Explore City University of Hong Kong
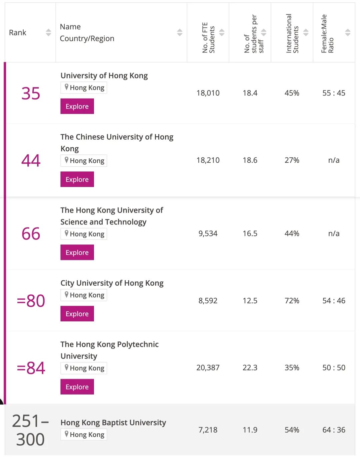The image size is (360, 460). tap(77, 314)
